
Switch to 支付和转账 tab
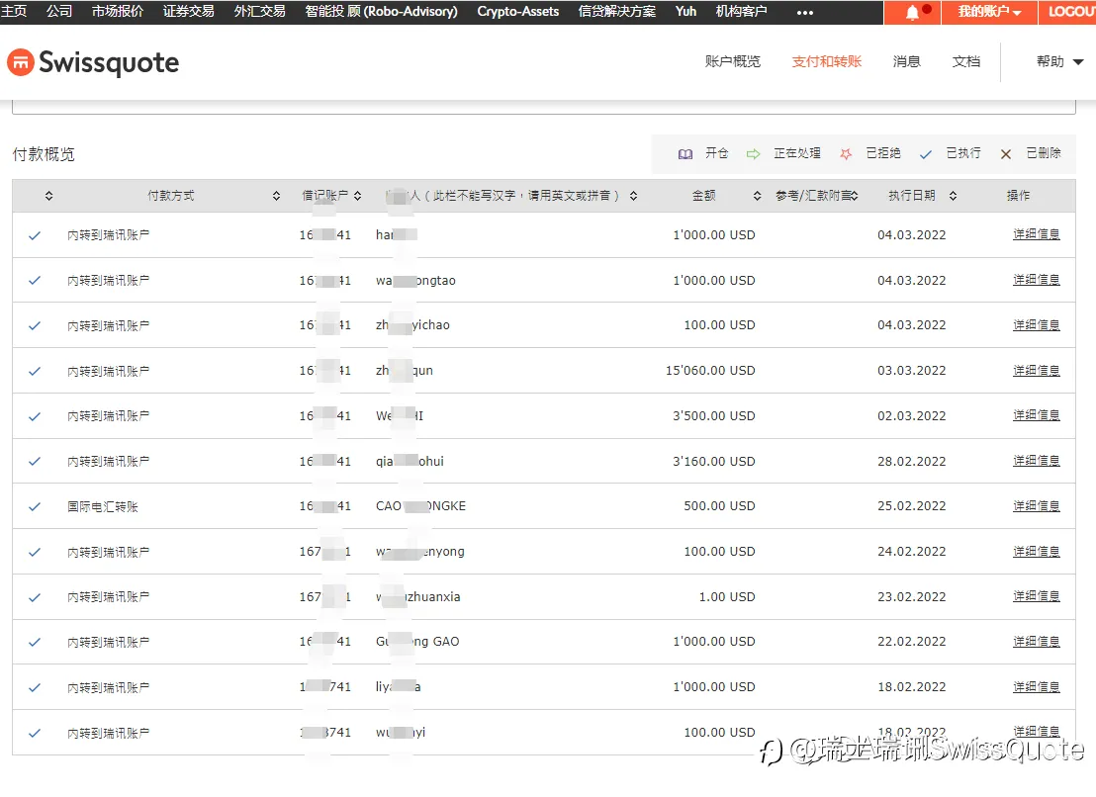[x=827, y=61]
